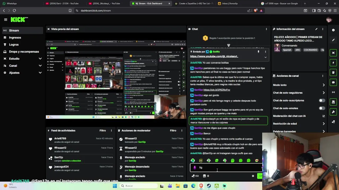This screenshot has width=339, height=190.
Task: Open Feed de actividades options menu
Action: click(111, 130)
